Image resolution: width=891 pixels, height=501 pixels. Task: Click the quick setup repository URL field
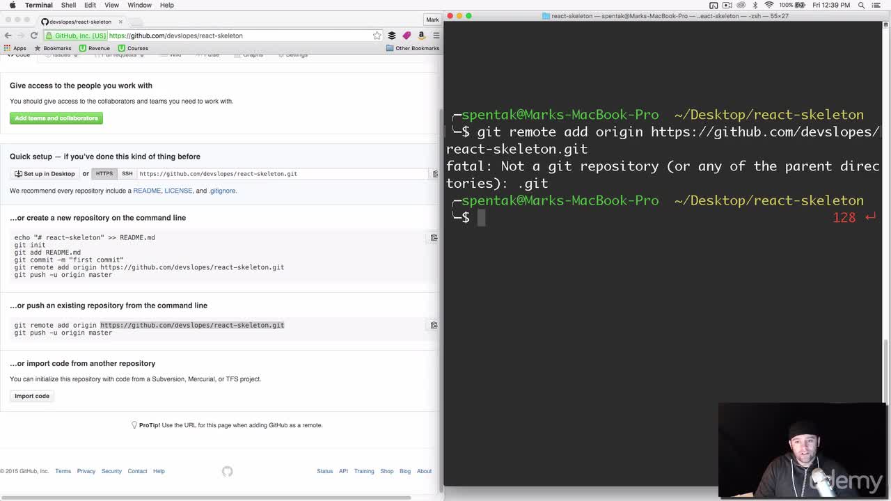coord(282,173)
